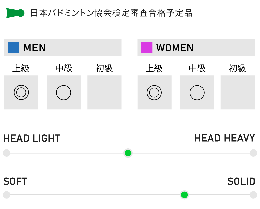Viewport: 260px width, 209px height.
Task: Click the WOMEN header label
Action: [175, 48]
